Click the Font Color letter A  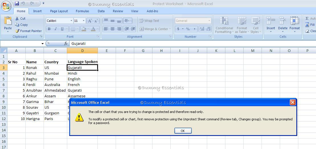tap(93, 29)
